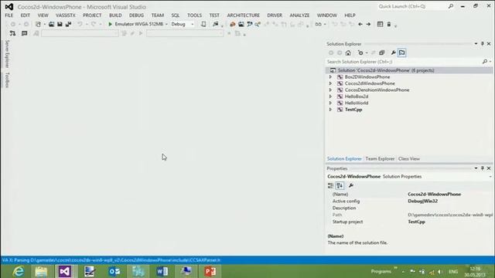The height and width of the screenshot is (278, 495).
Task: Click the Navigate Backward arrow icon
Action: pos(360,24)
